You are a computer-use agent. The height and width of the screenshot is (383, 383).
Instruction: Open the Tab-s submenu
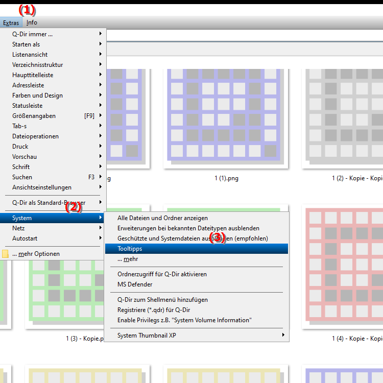[53, 126]
